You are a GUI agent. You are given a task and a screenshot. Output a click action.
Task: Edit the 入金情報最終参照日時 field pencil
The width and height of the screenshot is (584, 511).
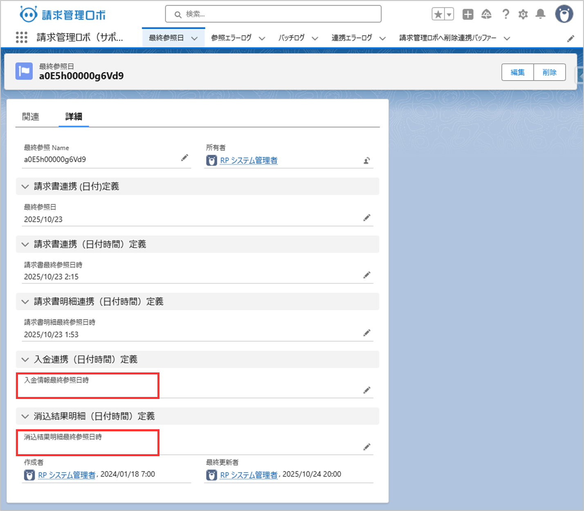(x=367, y=390)
